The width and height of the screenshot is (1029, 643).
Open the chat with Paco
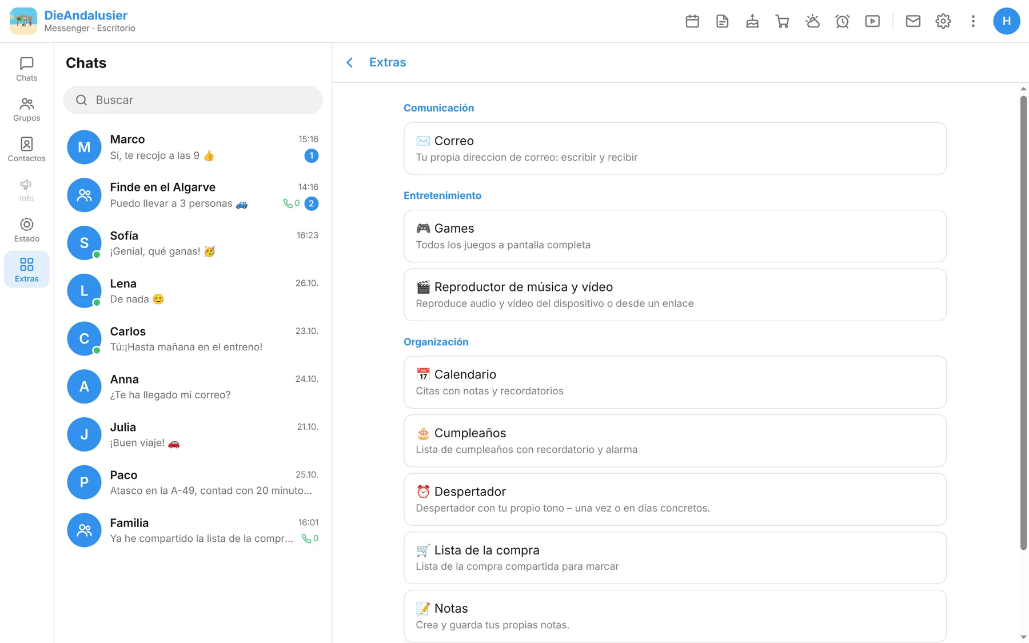pos(193,482)
